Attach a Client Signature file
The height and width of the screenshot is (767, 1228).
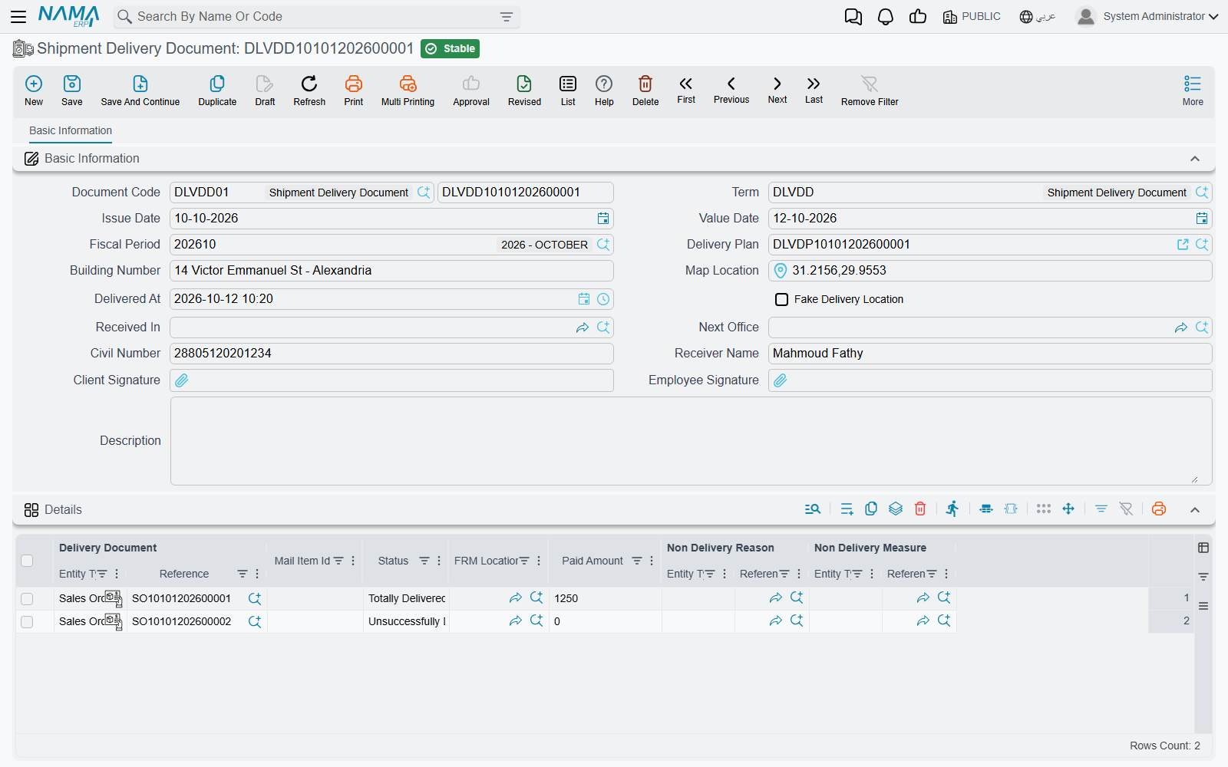click(182, 380)
